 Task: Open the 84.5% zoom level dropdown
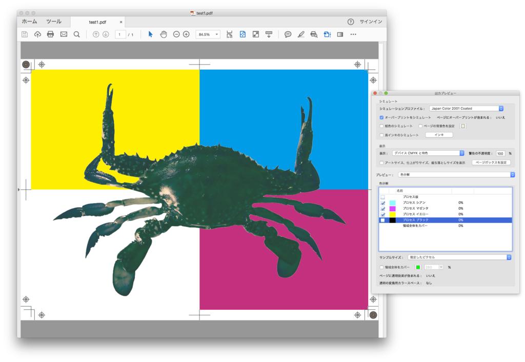tap(208, 34)
